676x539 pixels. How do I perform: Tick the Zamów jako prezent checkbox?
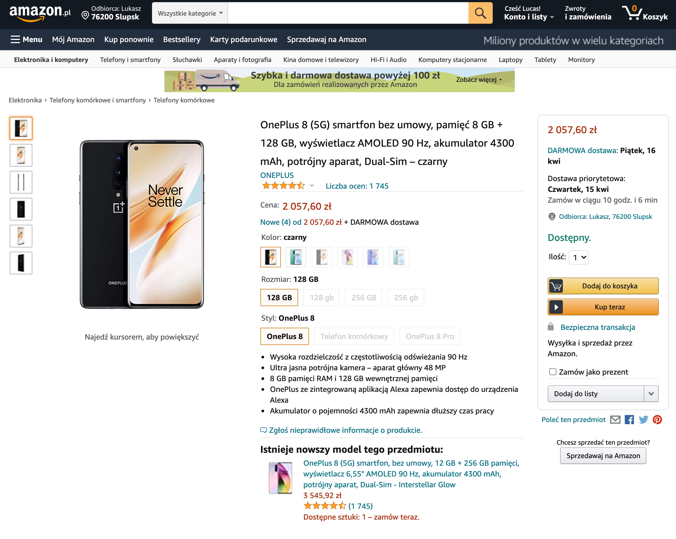pyautogui.click(x=553, y=372)
